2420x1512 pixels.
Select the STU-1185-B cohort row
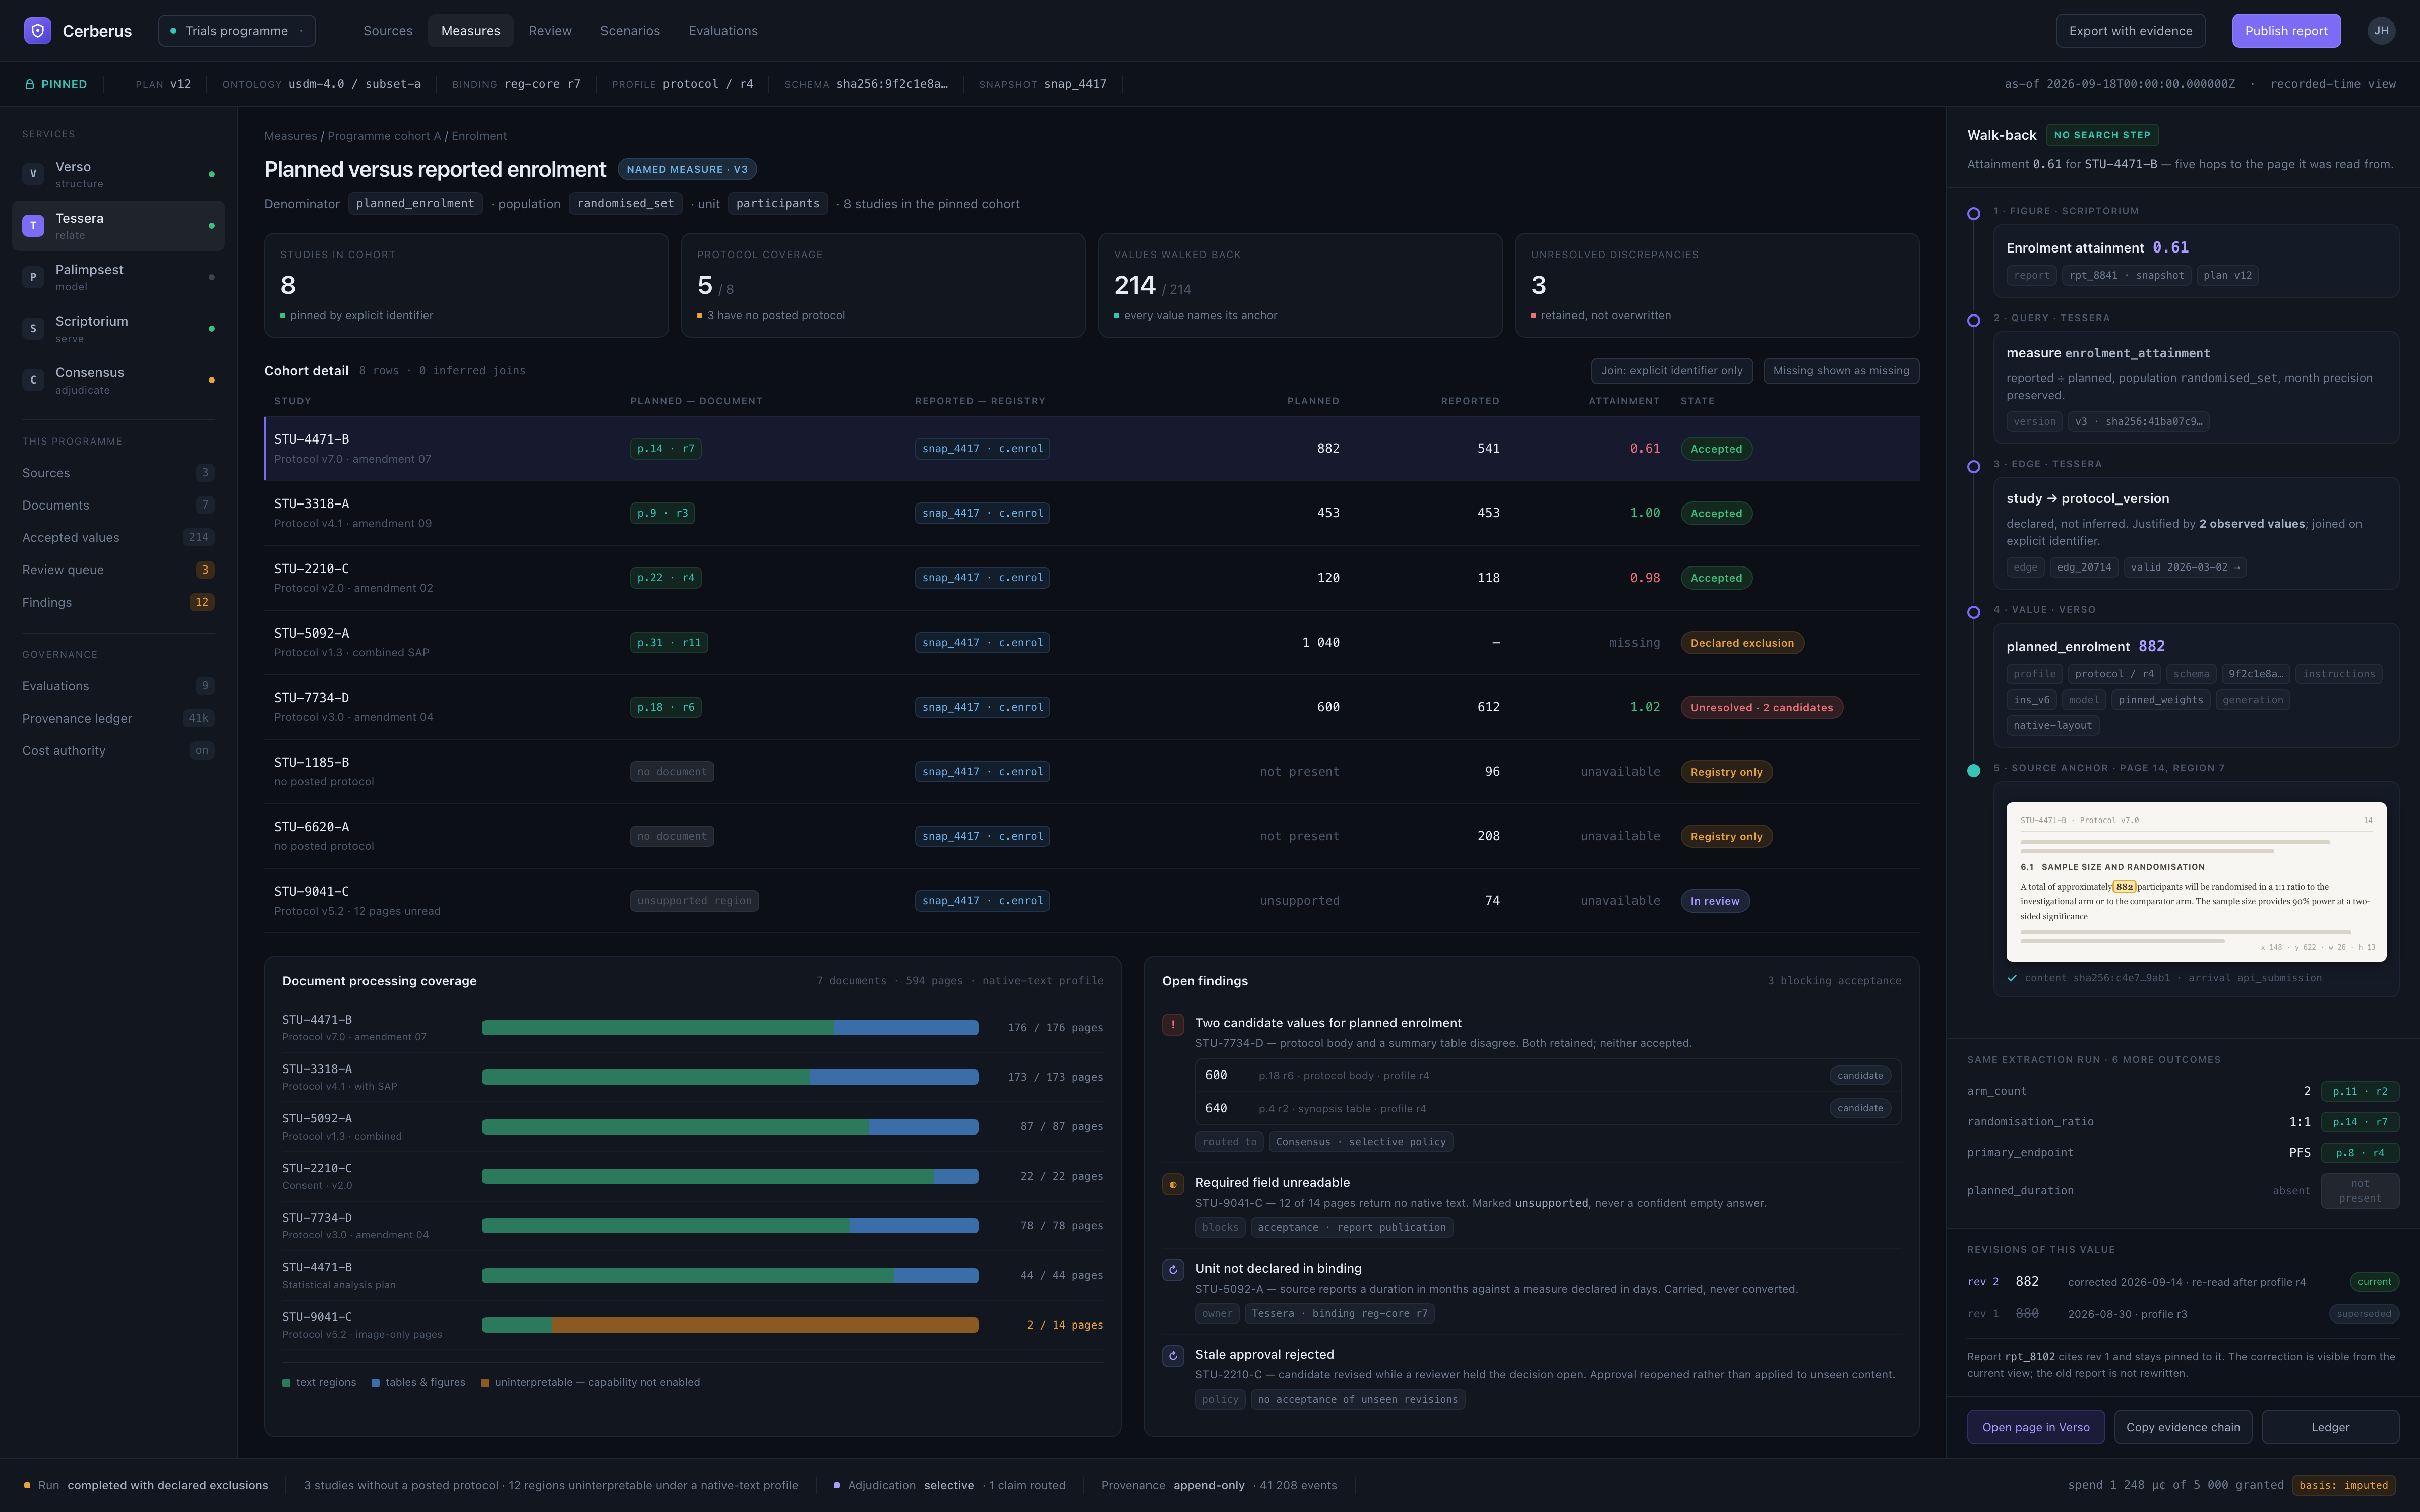pyautogui.click(x=1092, y=772)
